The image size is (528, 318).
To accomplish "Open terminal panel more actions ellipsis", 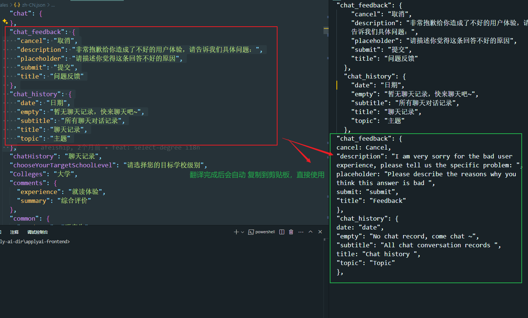I will tap(301, 232).
